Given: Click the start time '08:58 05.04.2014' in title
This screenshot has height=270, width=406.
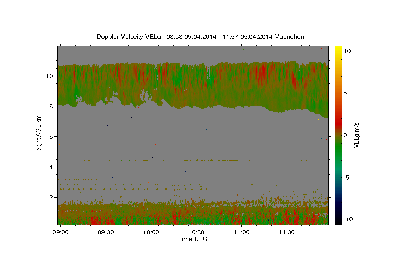Looking at the screenshot, I should [191, 37].
